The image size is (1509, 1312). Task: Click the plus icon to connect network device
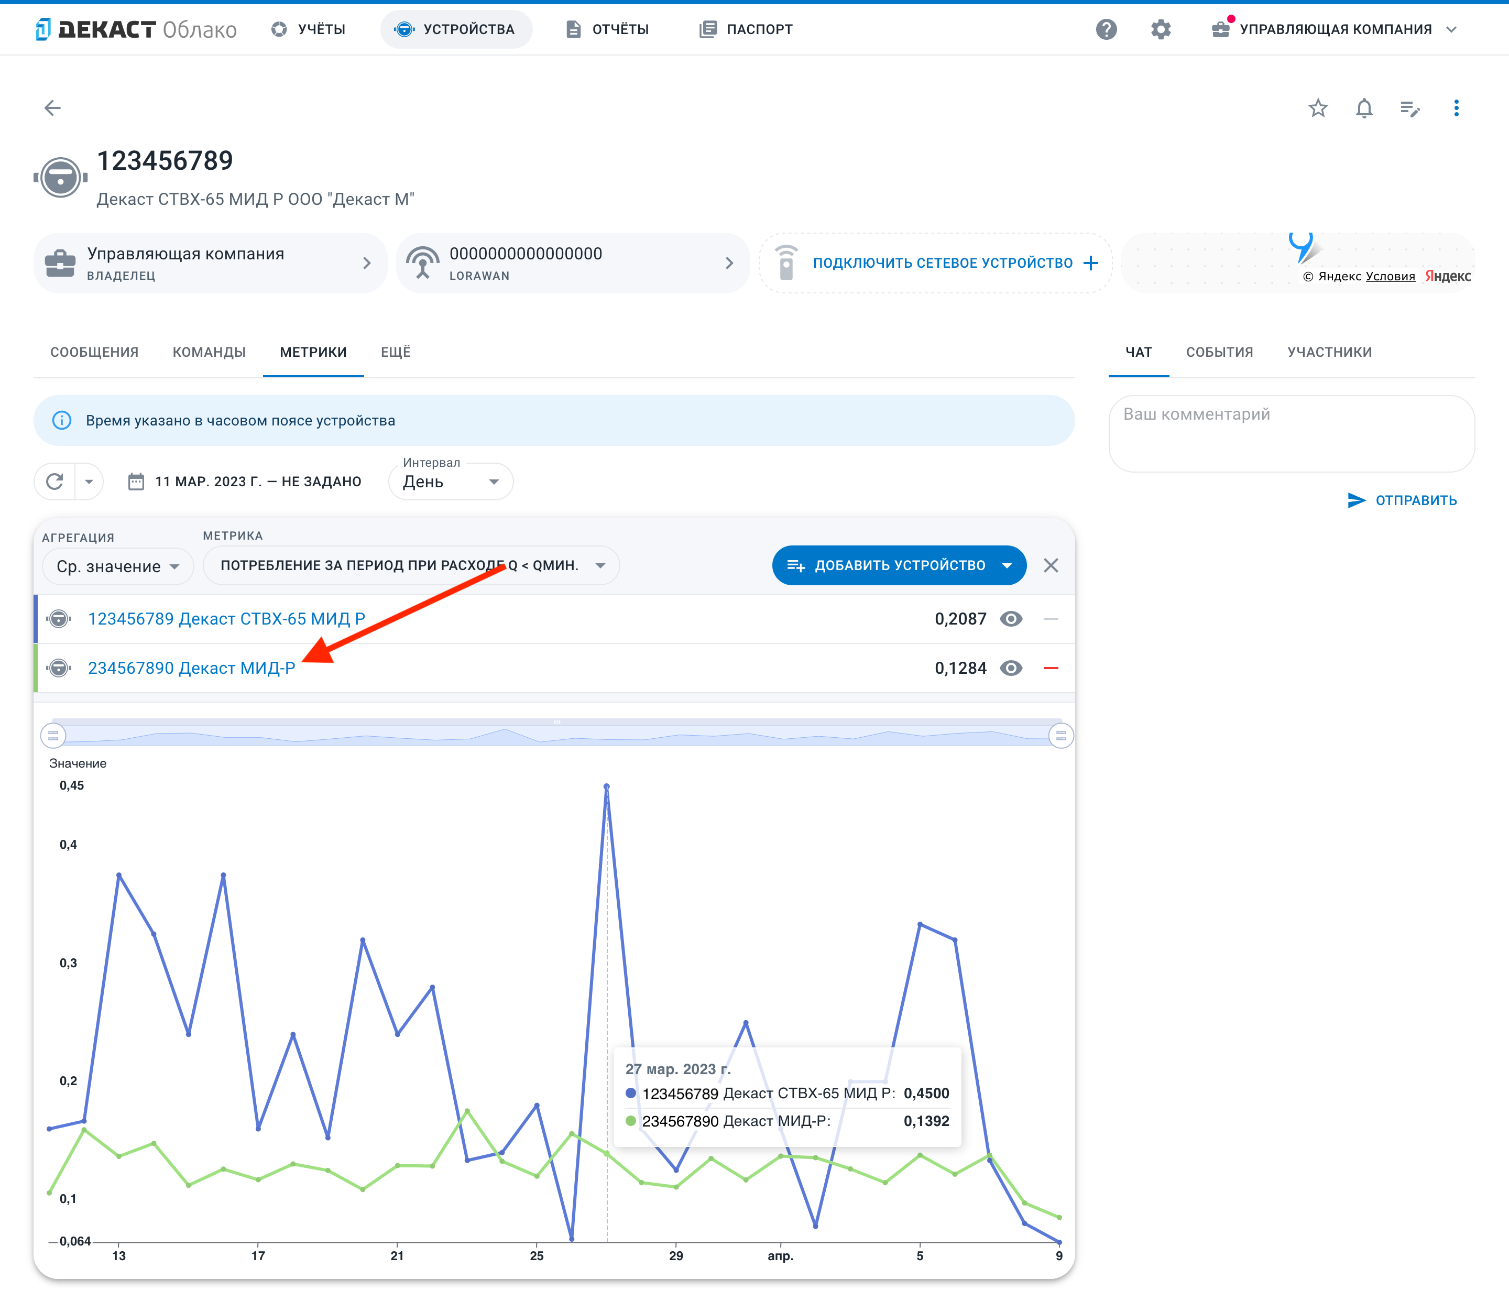pyautogui.click(x=1091, y=263)
